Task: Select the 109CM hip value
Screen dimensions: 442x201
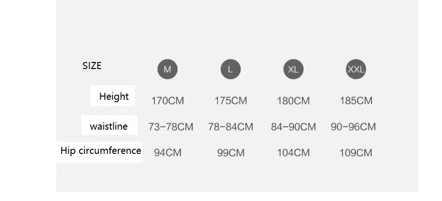Action: [x=356, y=152]
